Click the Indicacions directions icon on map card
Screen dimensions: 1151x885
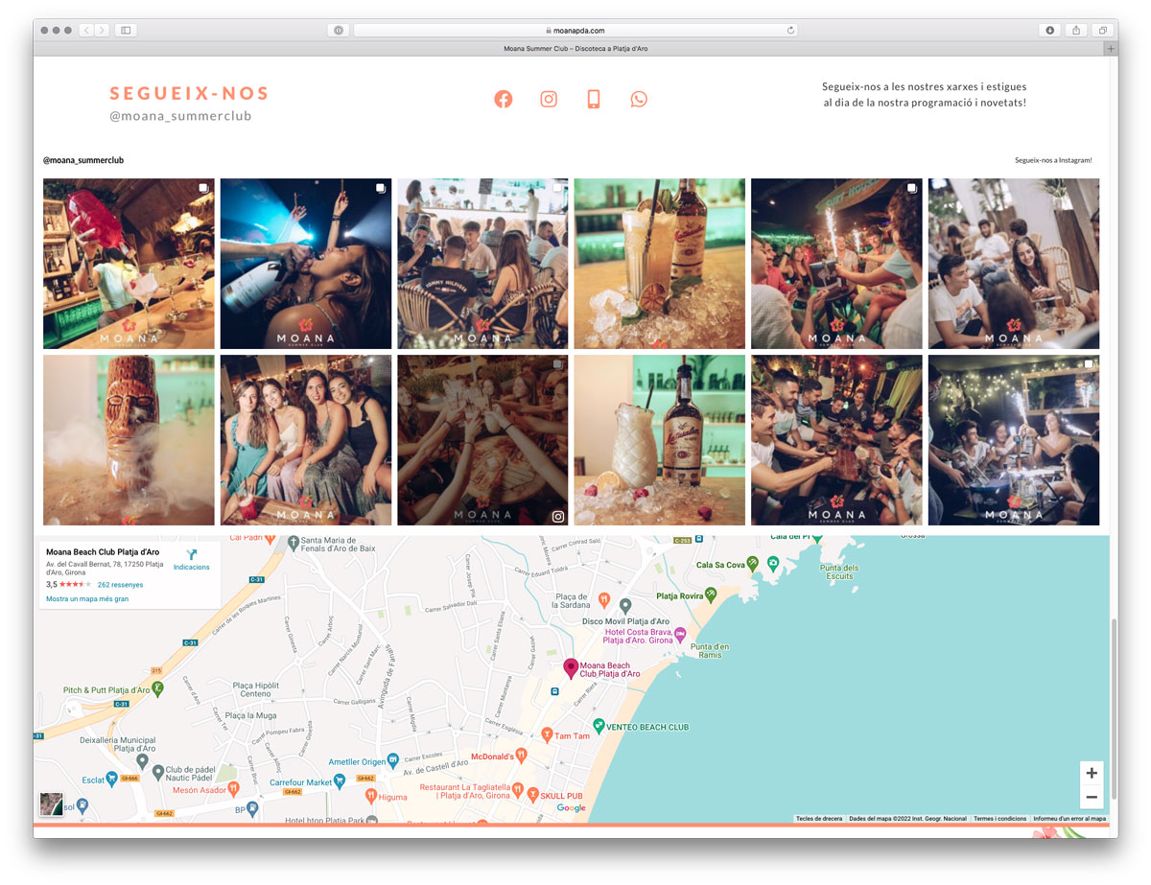click(191, 555)
